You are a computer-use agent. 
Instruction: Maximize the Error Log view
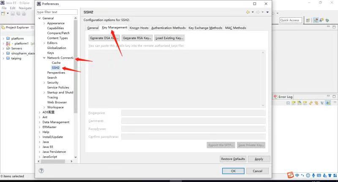[x=334, y=96]
